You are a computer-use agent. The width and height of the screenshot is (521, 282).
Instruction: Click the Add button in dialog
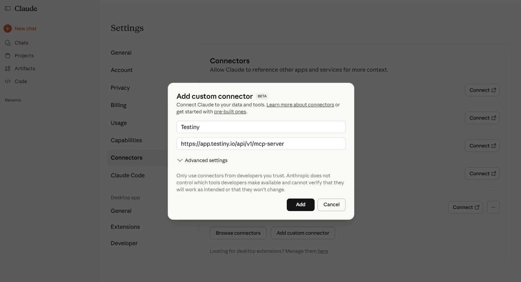pos(300,205)
